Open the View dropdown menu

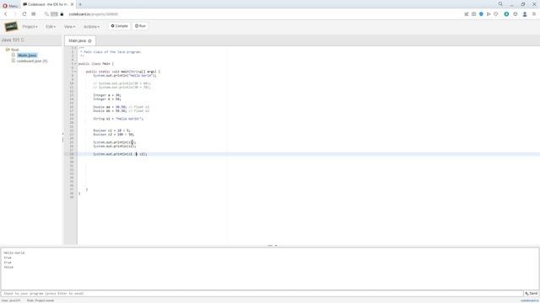(69, 26)
